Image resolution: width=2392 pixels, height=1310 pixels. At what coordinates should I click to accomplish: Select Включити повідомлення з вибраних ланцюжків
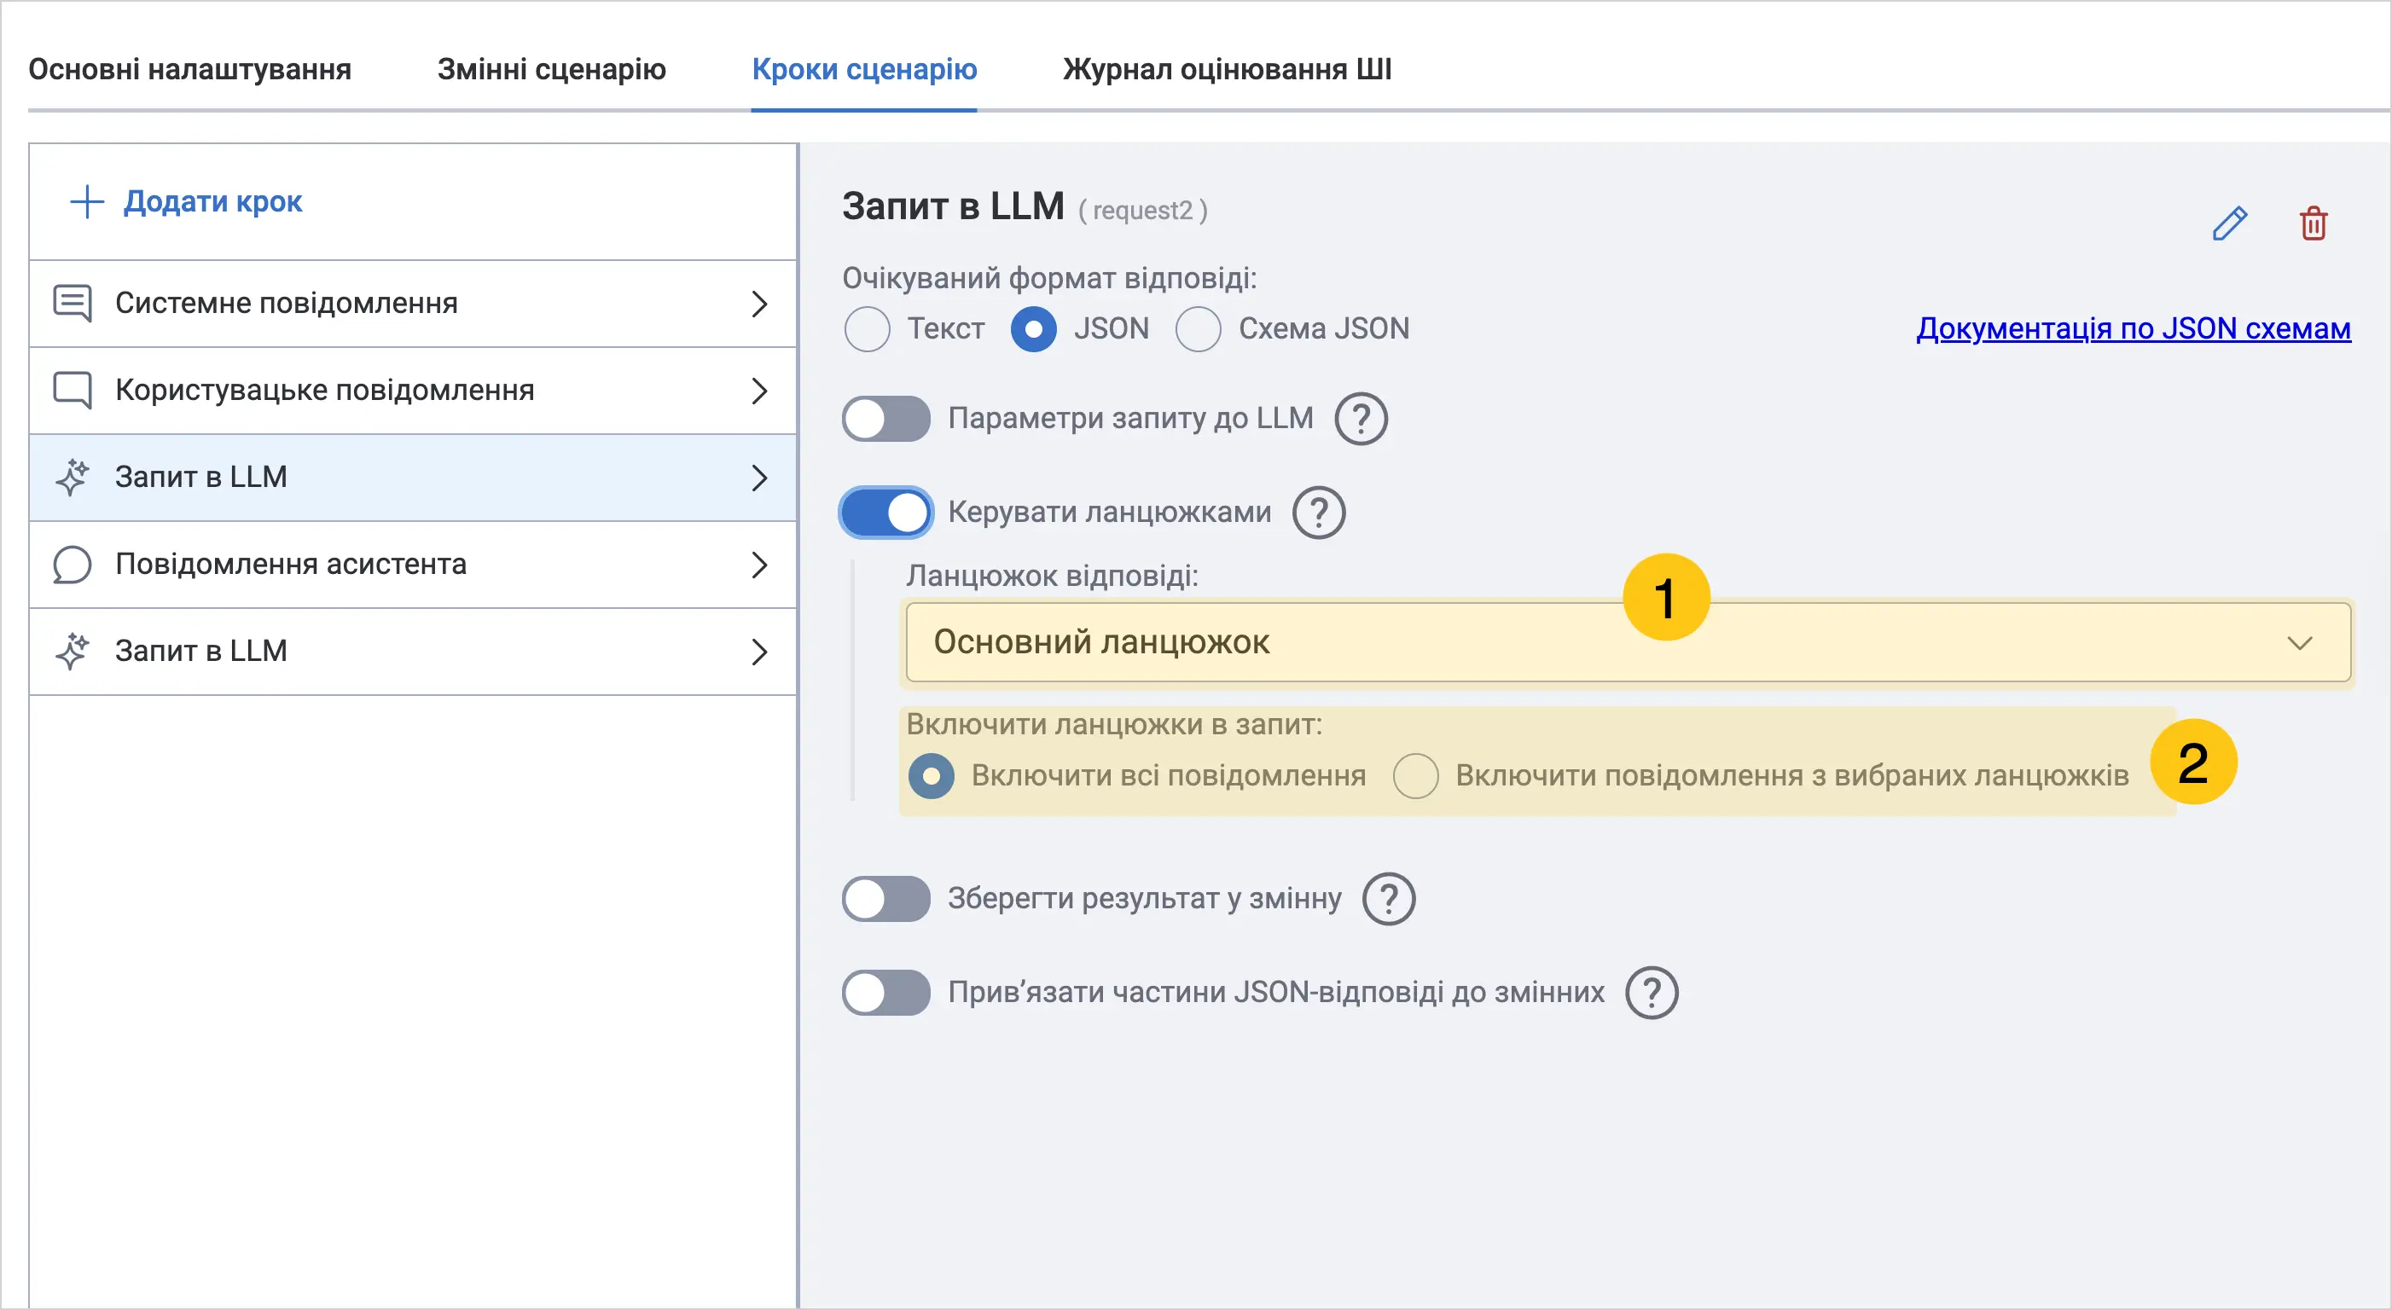[1415, 776]
